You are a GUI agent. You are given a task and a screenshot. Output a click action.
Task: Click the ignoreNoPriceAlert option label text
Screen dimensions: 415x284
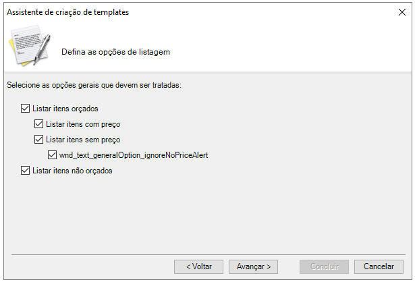pos(134,155)
